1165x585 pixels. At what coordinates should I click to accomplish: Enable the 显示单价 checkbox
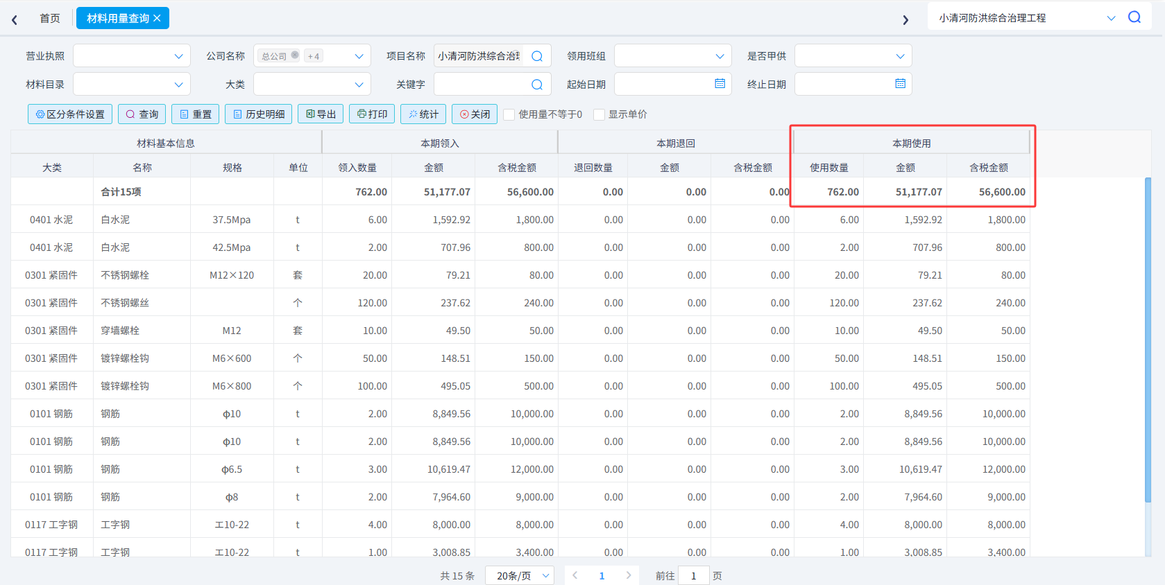click(x=599, y=114)
